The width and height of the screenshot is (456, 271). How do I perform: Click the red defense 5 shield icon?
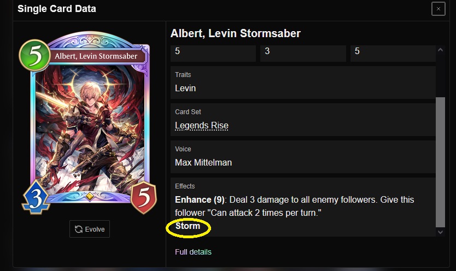144,197
